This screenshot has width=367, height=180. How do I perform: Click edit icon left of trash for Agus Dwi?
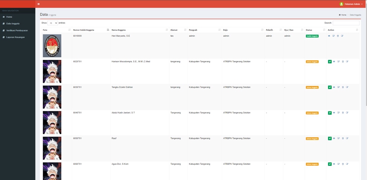(338, 164)
